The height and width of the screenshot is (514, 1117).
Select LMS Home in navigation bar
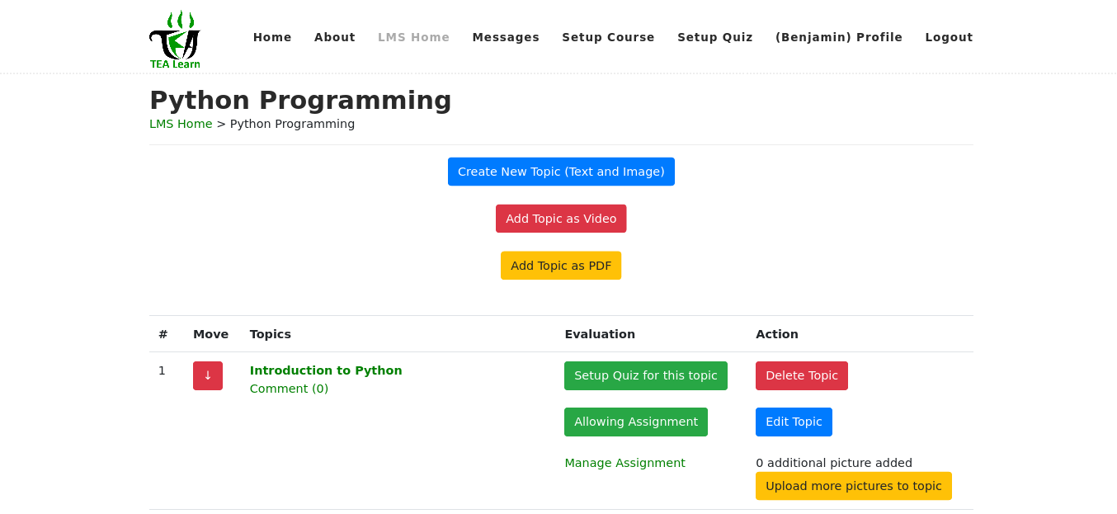[413, 37]
